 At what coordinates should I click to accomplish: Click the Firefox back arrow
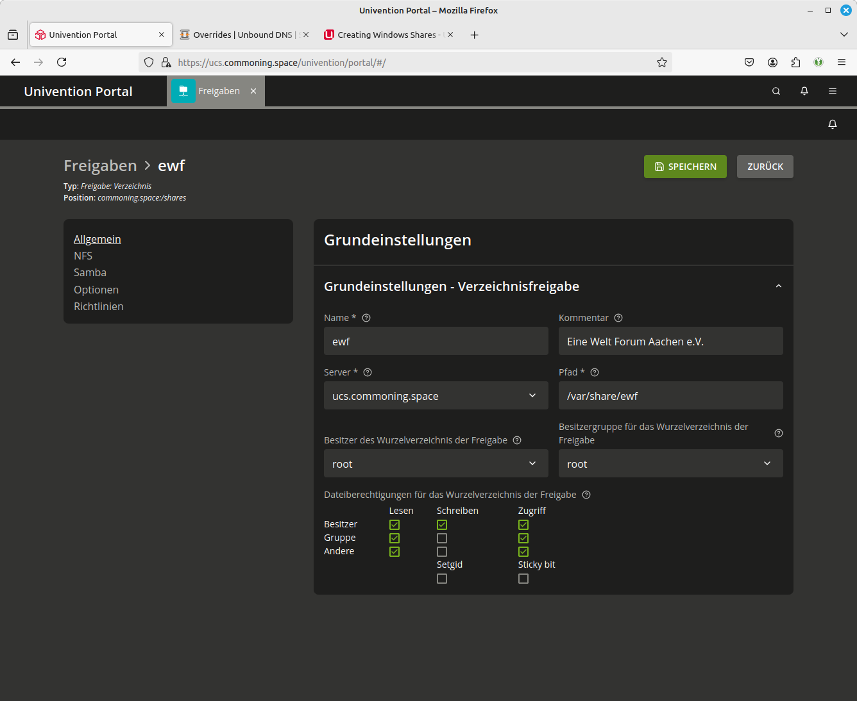point(15,62)
